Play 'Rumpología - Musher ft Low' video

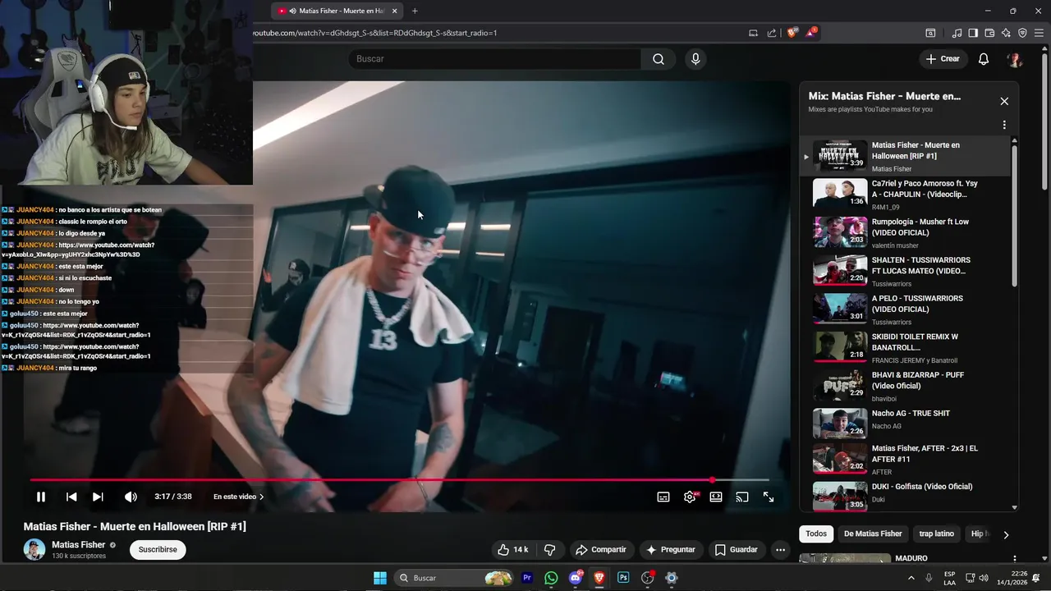coord(905,232)
